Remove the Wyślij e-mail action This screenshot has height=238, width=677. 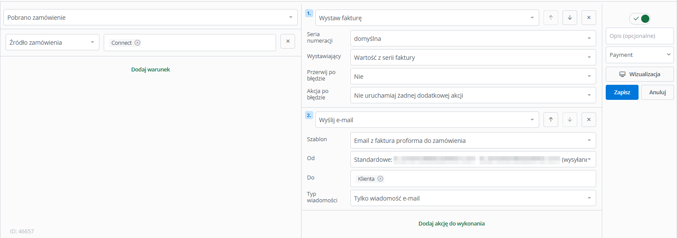click(x=588, y=120)
